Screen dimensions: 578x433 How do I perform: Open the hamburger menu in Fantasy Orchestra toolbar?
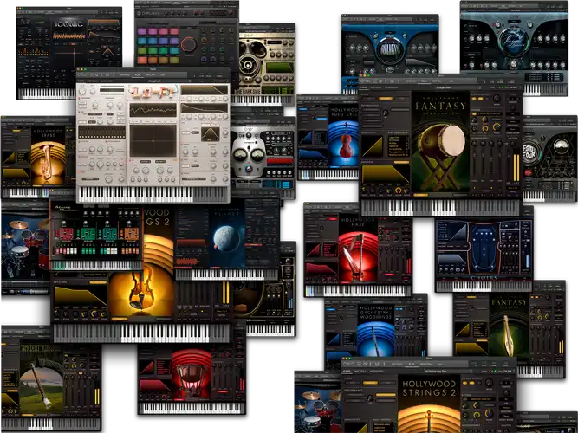pyautogui.click(x=375, y=81)
